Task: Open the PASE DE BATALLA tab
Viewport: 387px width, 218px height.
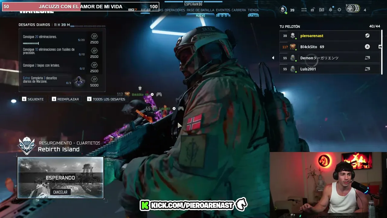Action: [200, 10]
